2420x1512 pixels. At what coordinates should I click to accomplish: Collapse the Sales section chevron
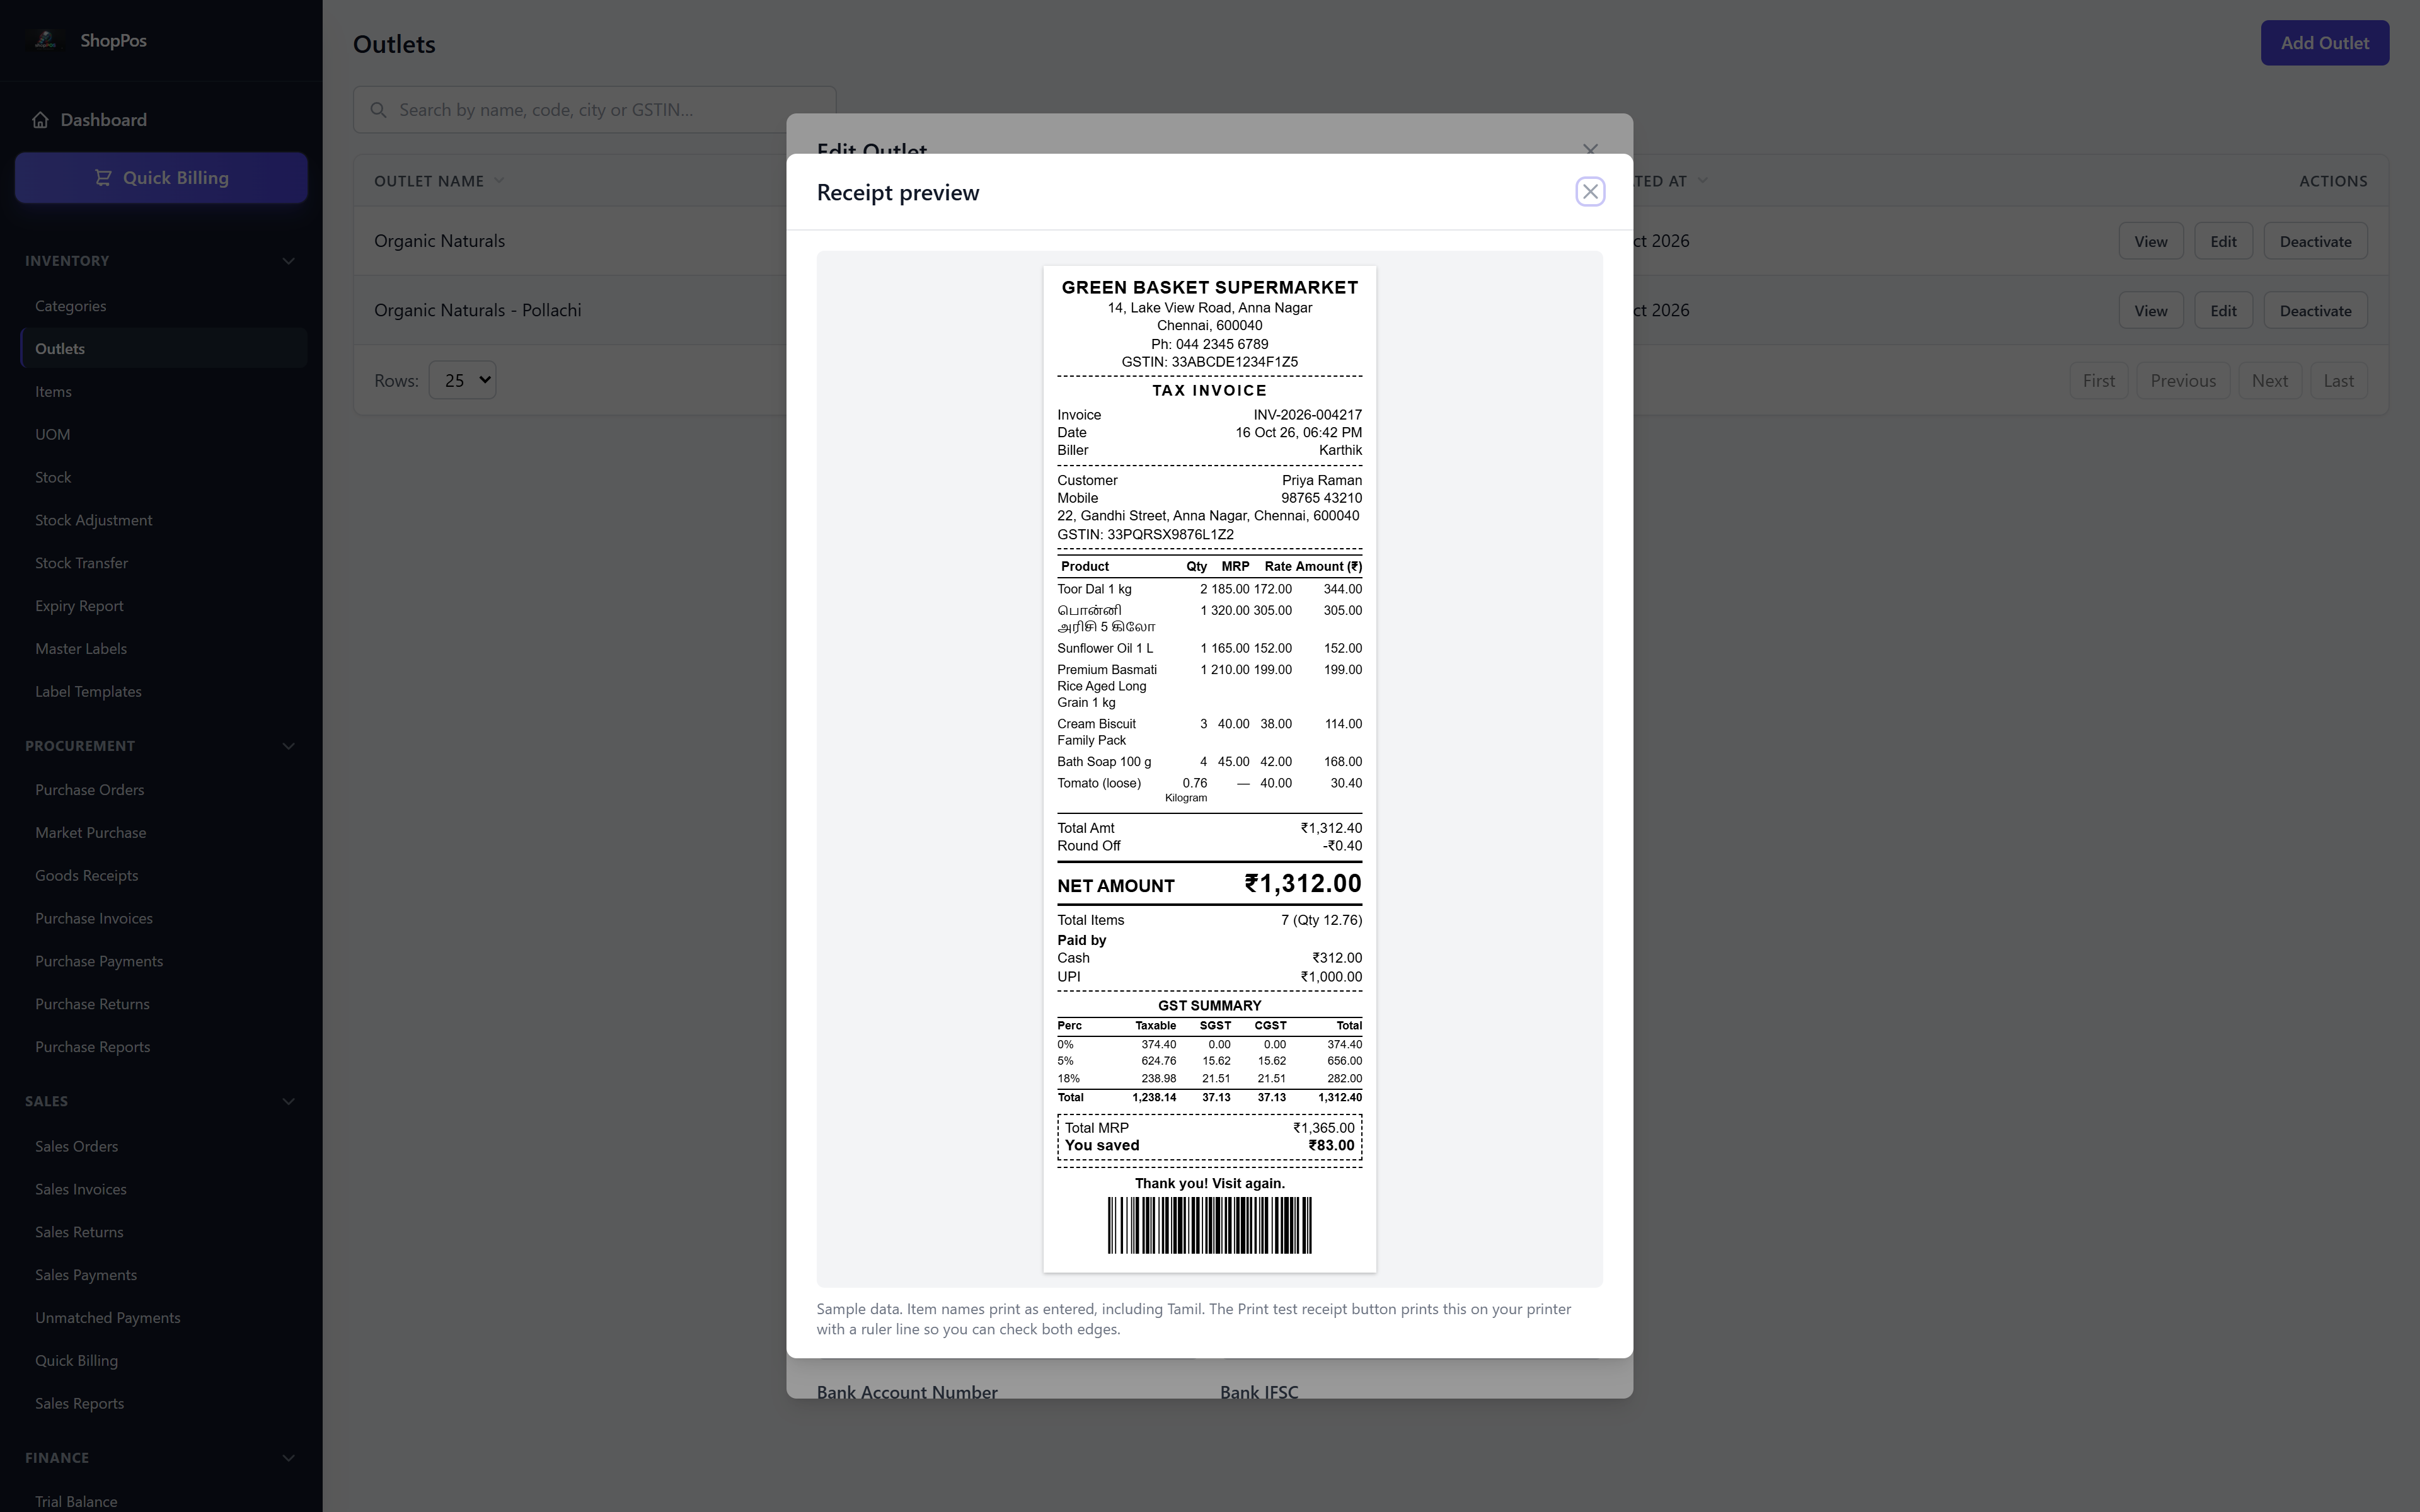click(x=288, y=1101)
